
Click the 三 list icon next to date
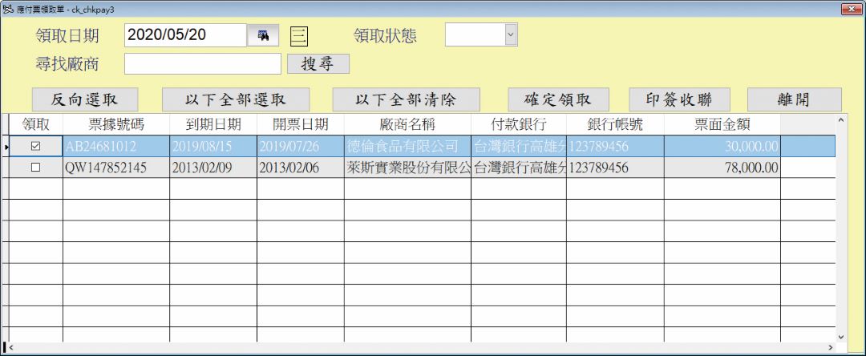tap(299, 36)
